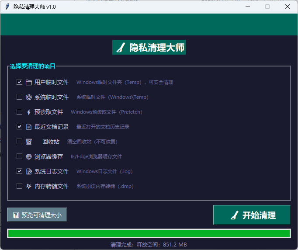Viewport: 298px width, 250px height.
Task: Click description IE/Edge浏览器缓存文件
Action: [x=97, y=156]
